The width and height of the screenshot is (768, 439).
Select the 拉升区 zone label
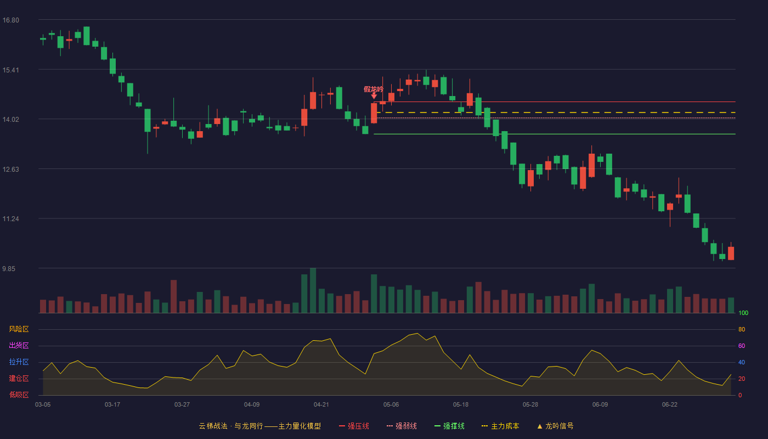19,362
